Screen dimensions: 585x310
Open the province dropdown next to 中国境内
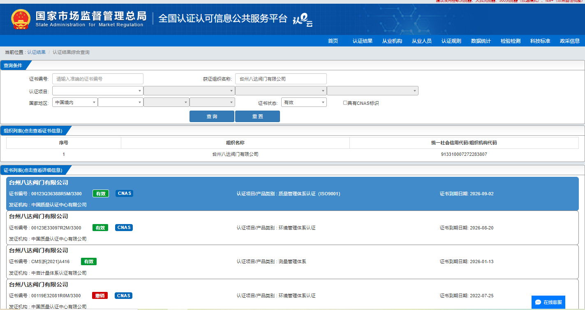coord(120,102)
